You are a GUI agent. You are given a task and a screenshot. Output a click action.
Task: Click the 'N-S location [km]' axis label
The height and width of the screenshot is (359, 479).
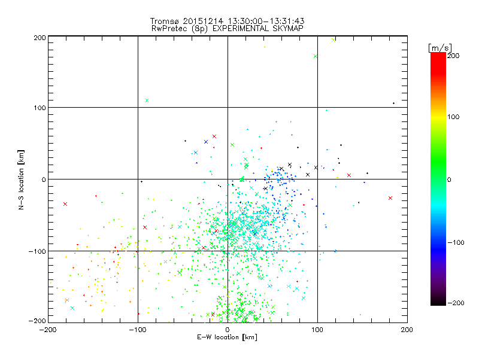(x=21, y=180)
